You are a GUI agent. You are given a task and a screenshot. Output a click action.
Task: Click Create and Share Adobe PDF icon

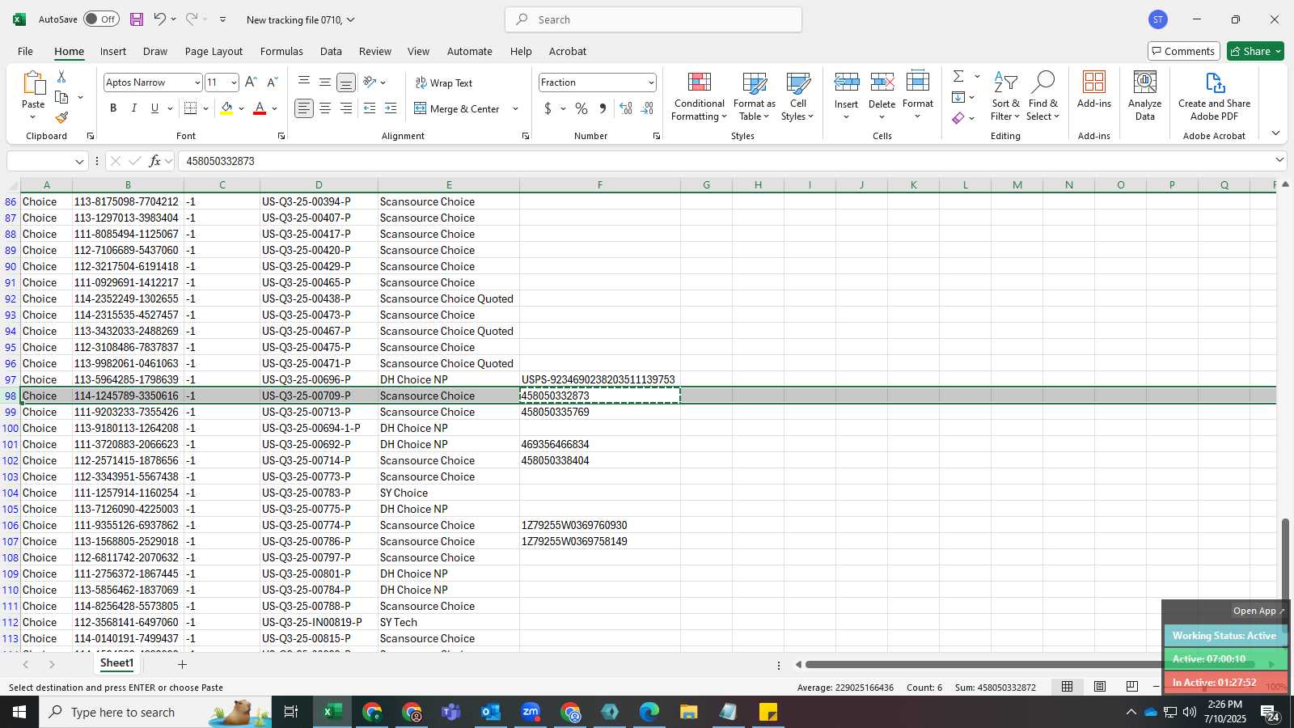click(x=1214, y=95)
